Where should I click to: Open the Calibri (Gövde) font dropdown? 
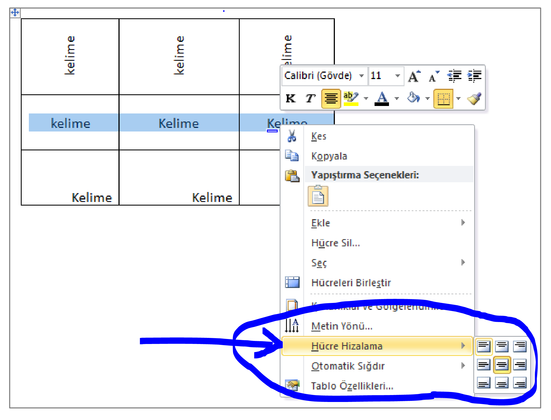362,75
